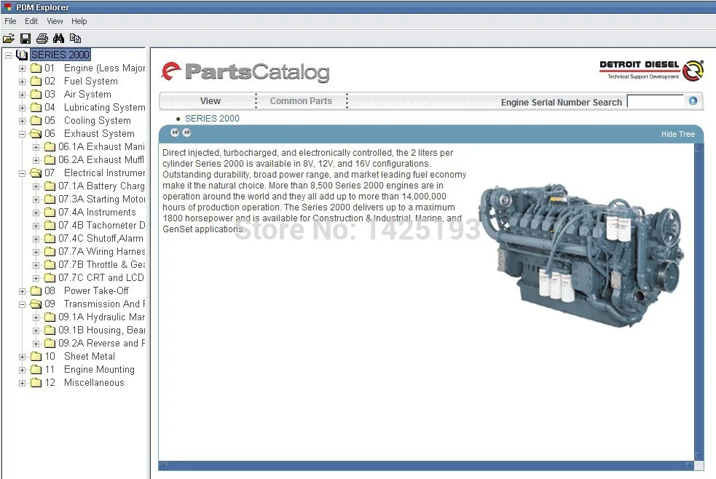
Task: Click the Hide Tree link
Action: (677, 134)
